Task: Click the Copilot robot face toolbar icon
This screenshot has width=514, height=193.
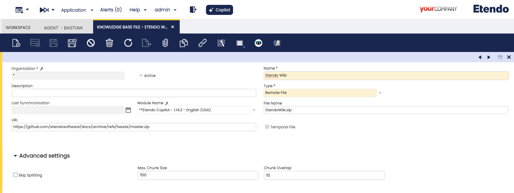Action: pyautogui.click(x=258, y=43)
